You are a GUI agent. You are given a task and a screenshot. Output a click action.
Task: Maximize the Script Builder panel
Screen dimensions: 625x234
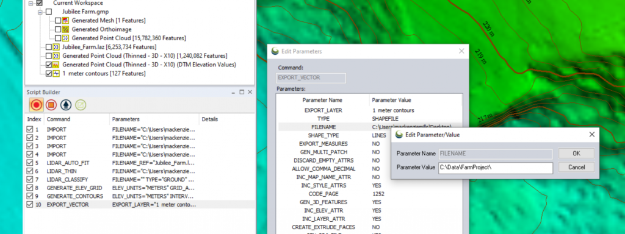point(242,93)
